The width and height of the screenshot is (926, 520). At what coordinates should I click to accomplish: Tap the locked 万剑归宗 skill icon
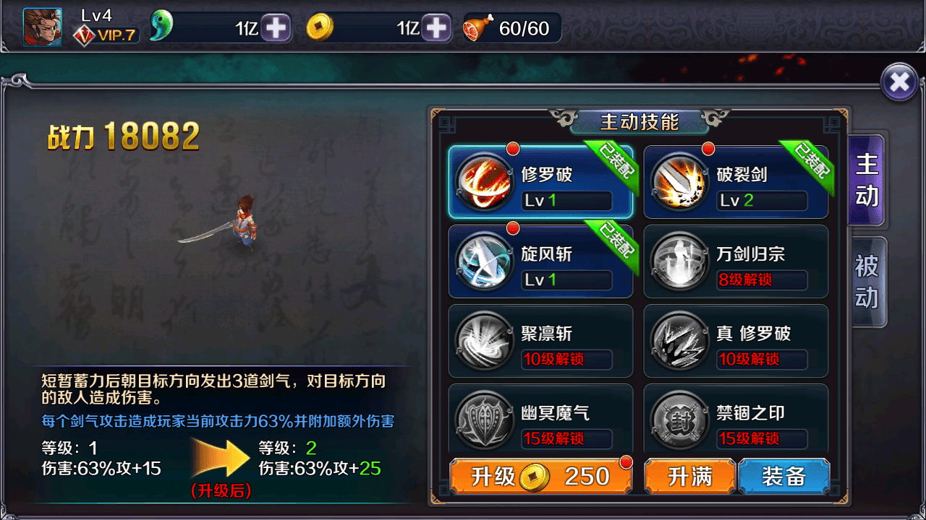pos(680,261)
